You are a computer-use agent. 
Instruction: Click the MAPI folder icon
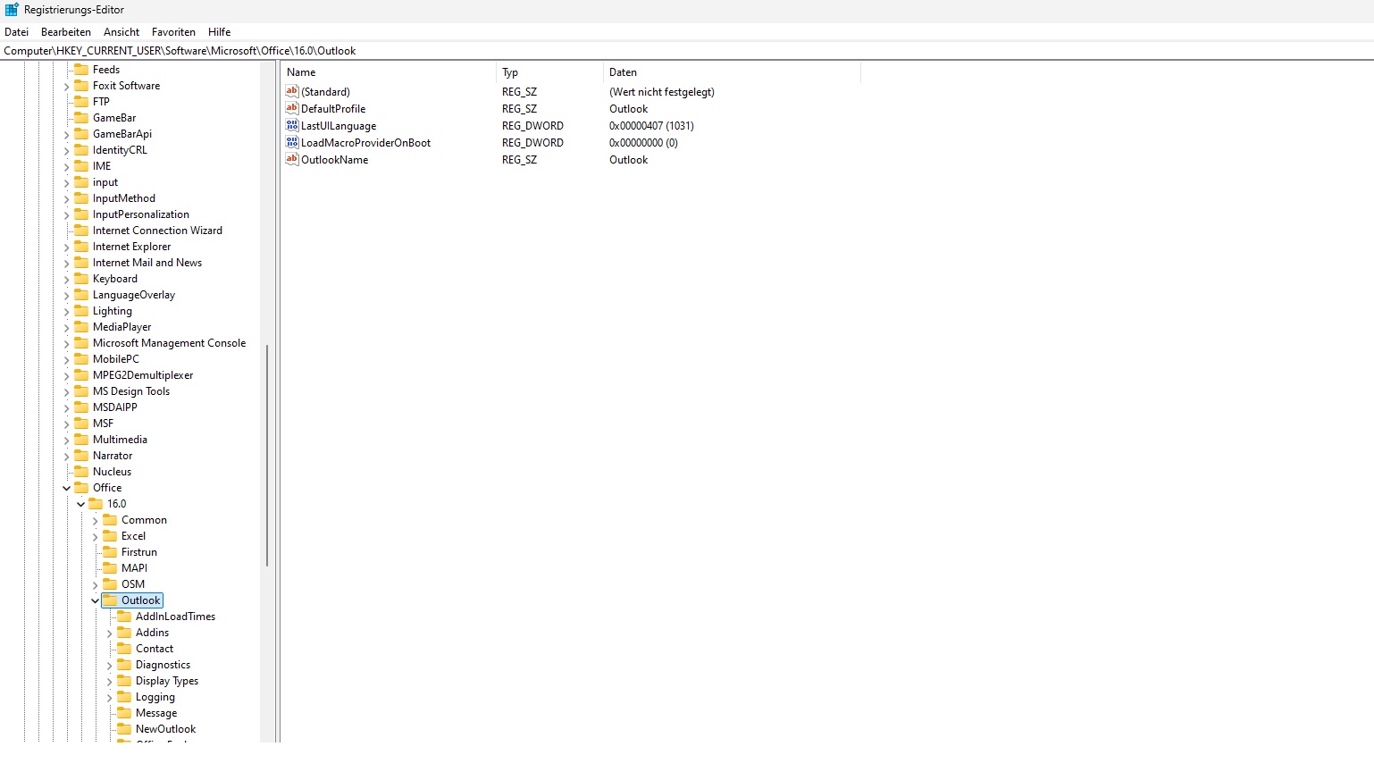click(x=110, y=567)
